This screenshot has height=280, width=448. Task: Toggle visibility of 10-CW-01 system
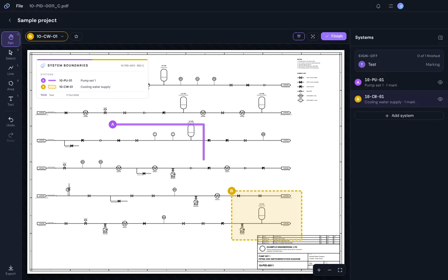(440, 99)
